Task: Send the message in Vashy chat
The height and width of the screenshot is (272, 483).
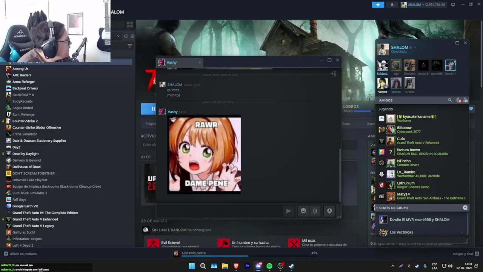Action: click(x=288, y=211)
